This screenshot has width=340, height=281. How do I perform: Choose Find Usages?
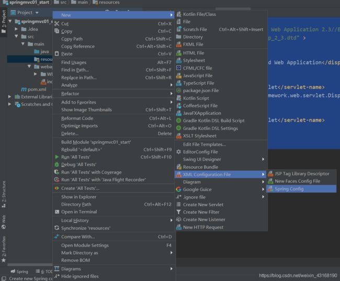(x=114, y=62)
